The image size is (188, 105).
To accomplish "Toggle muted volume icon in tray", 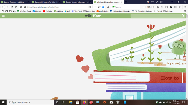I will (170, 102).
